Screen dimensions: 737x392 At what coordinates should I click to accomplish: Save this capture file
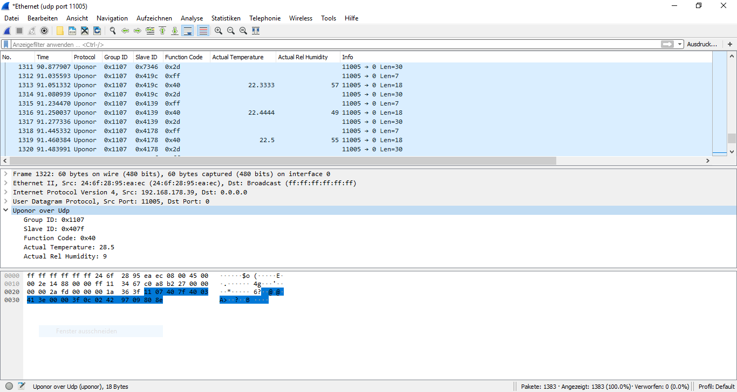[72, 31]
